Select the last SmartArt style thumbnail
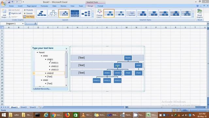209x118 pixels. click(186, 13)
